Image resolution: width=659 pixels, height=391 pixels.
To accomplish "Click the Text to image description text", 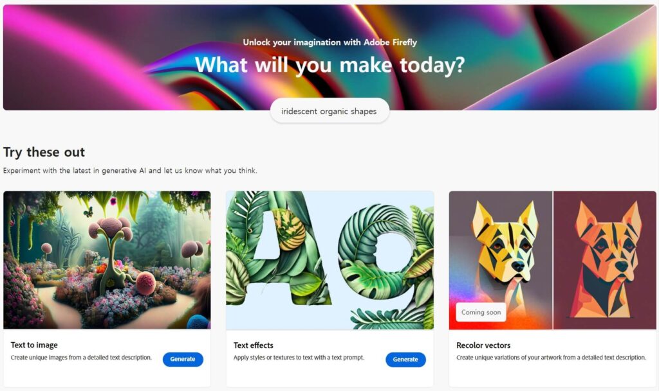I will pyautogui.click(x=81, y=358).
